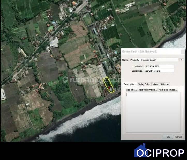Switch to the Description tab
This screenshot has height=160, width=187.
pyautogui.click(x=129, y=84)
